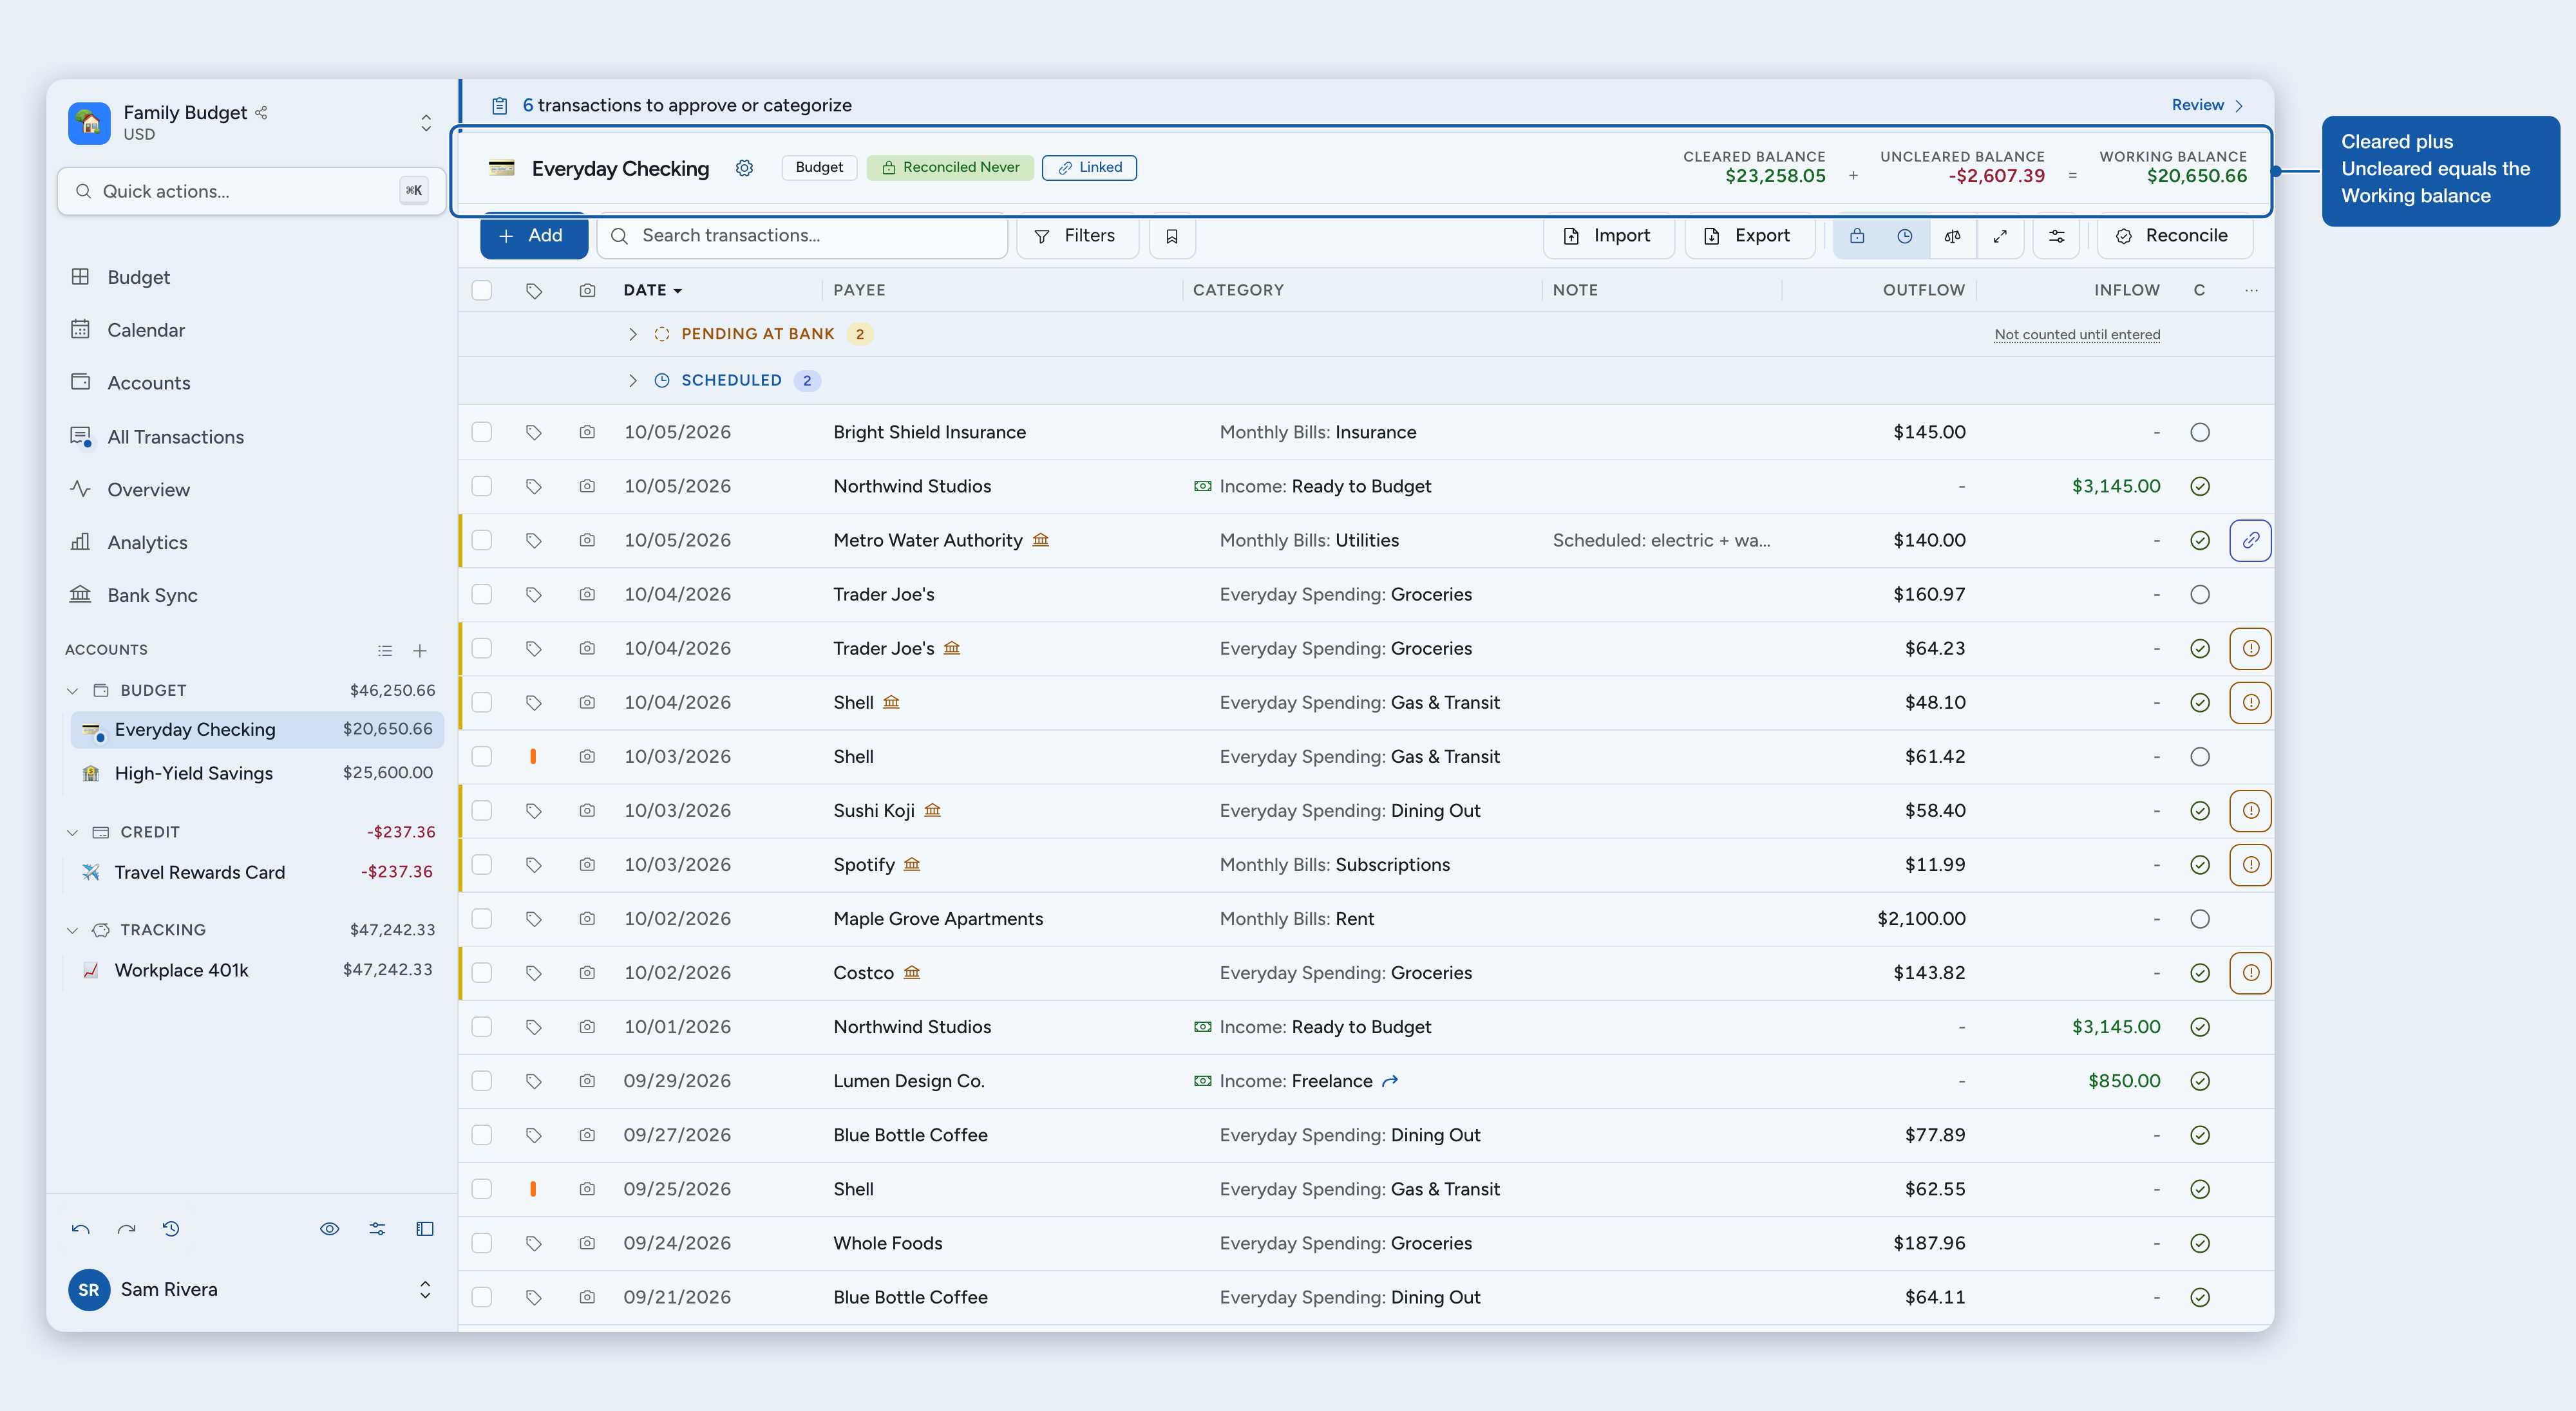Toggle the clock scheduled icon in toolbar

pyautogui.click(x=1905, y=236)
